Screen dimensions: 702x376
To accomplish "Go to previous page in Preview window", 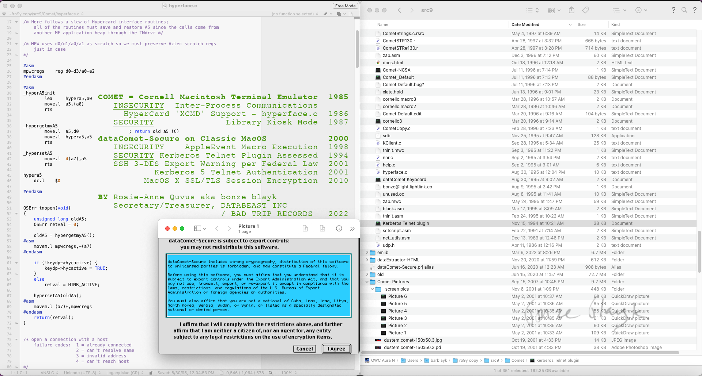I will click(x=217, y=229).
